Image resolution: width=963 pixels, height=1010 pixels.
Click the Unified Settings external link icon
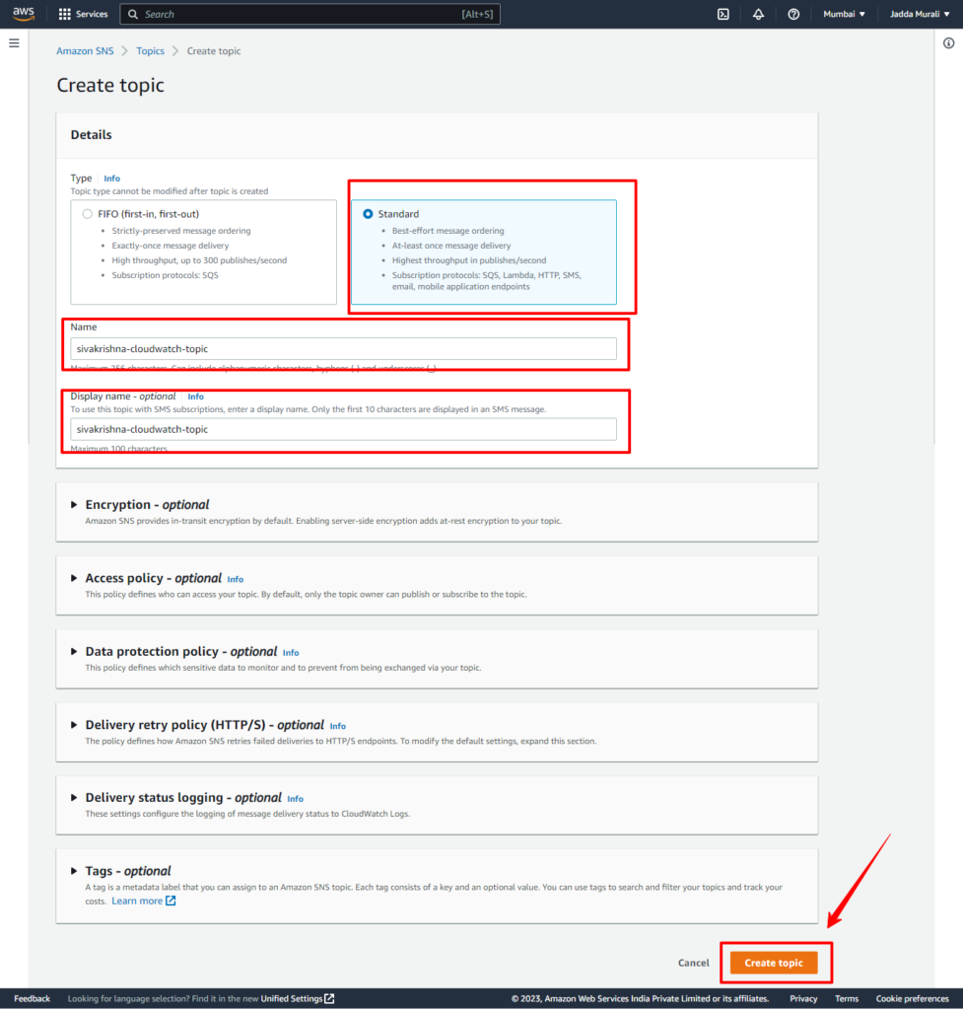pyautogui.click(x=329, y=998)
